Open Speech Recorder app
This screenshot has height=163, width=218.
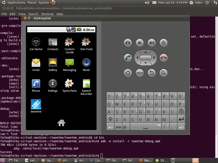86,87
